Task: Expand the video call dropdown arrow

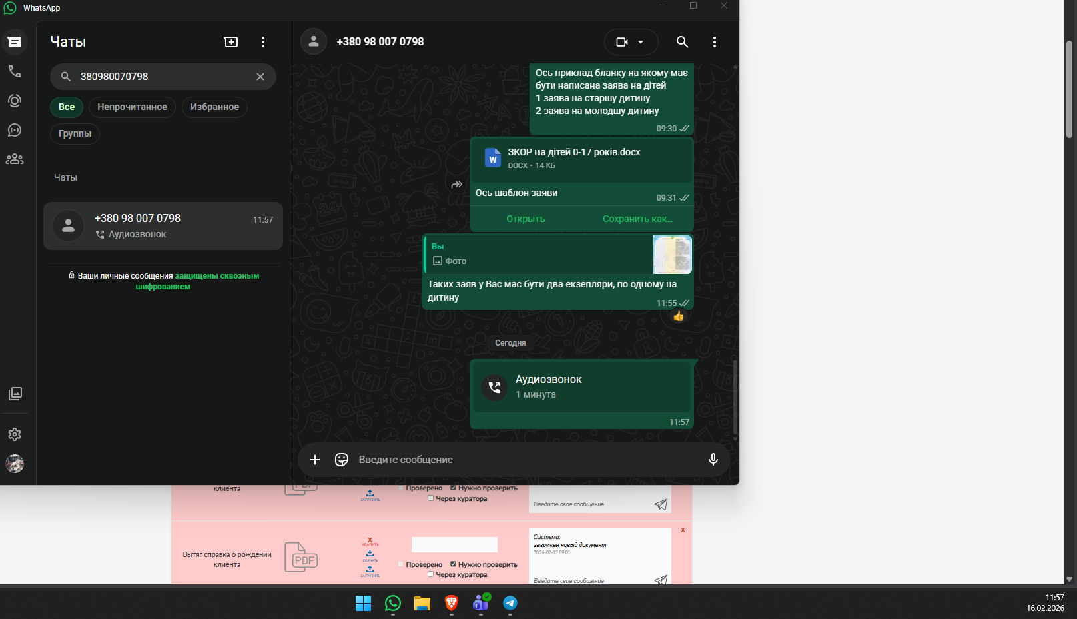Action: point(641,42)
